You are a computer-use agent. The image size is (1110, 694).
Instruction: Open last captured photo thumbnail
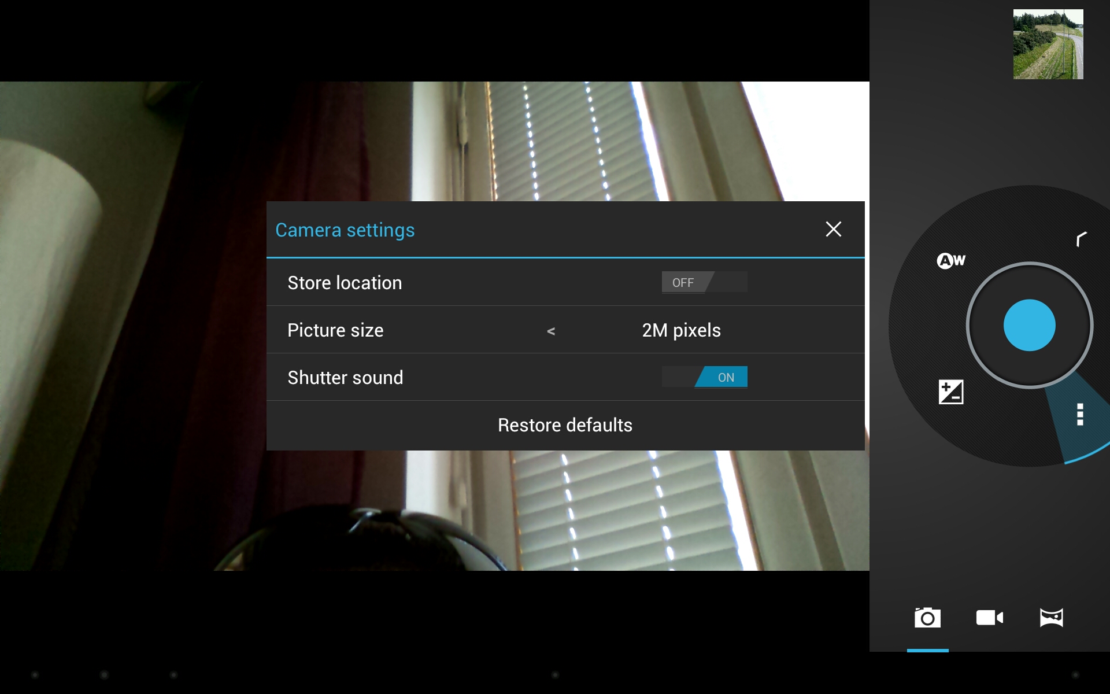click(1048, 44)
